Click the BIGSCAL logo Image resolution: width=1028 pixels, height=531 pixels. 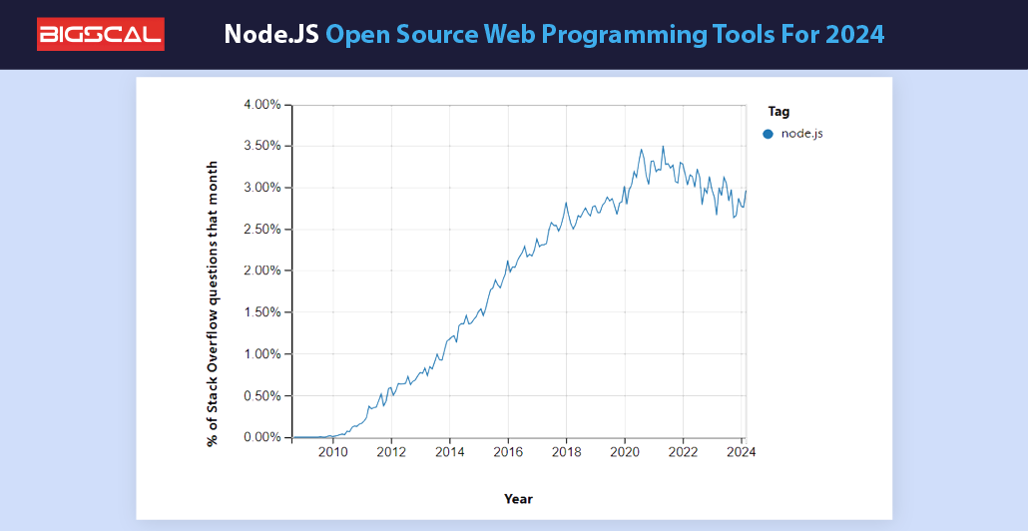(x=101, y=34)
